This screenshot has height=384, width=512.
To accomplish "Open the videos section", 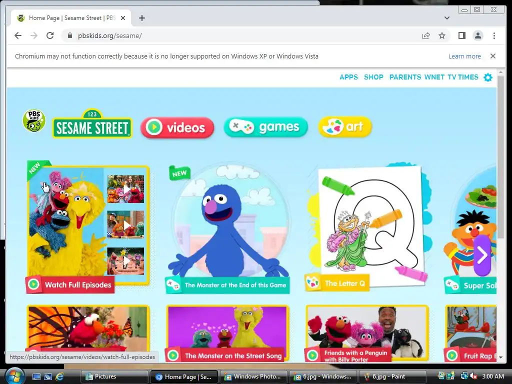I will tap(177, 127).
